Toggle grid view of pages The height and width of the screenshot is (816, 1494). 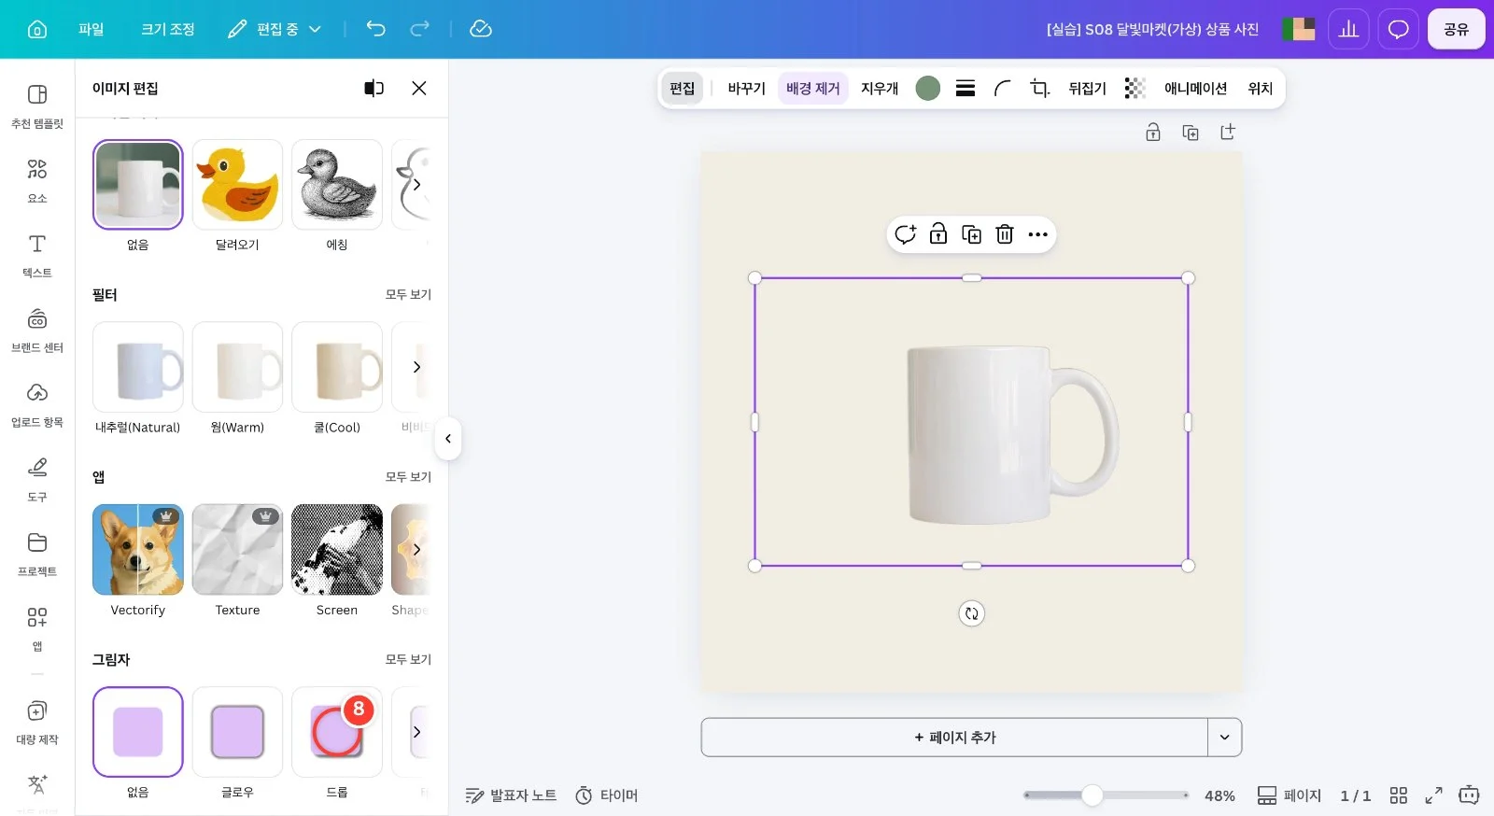pos(1398,795)
